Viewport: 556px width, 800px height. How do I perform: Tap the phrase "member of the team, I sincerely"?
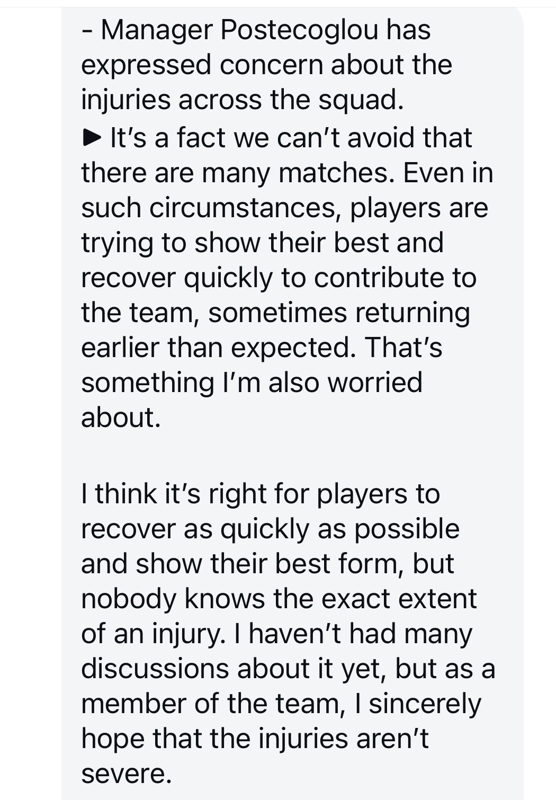coord(281,704)
